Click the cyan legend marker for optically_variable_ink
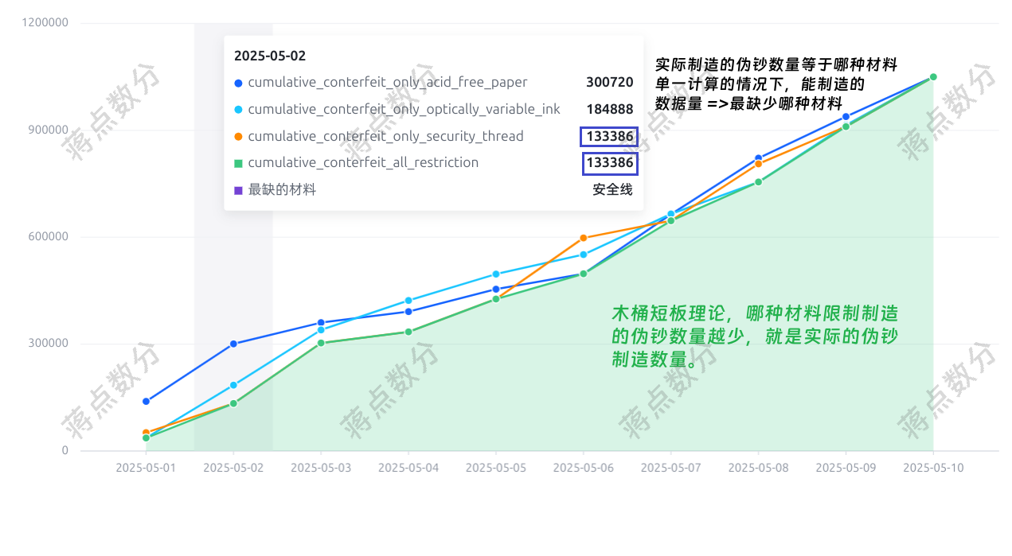Viewport: 1012px width, 556px height. pyautogui.click(x=238, y=109)
